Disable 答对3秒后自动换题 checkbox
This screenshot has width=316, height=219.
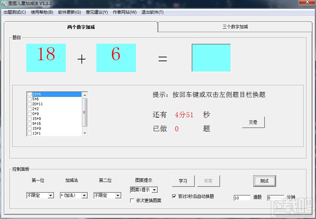pyautogui.click(x=174, y=196)
